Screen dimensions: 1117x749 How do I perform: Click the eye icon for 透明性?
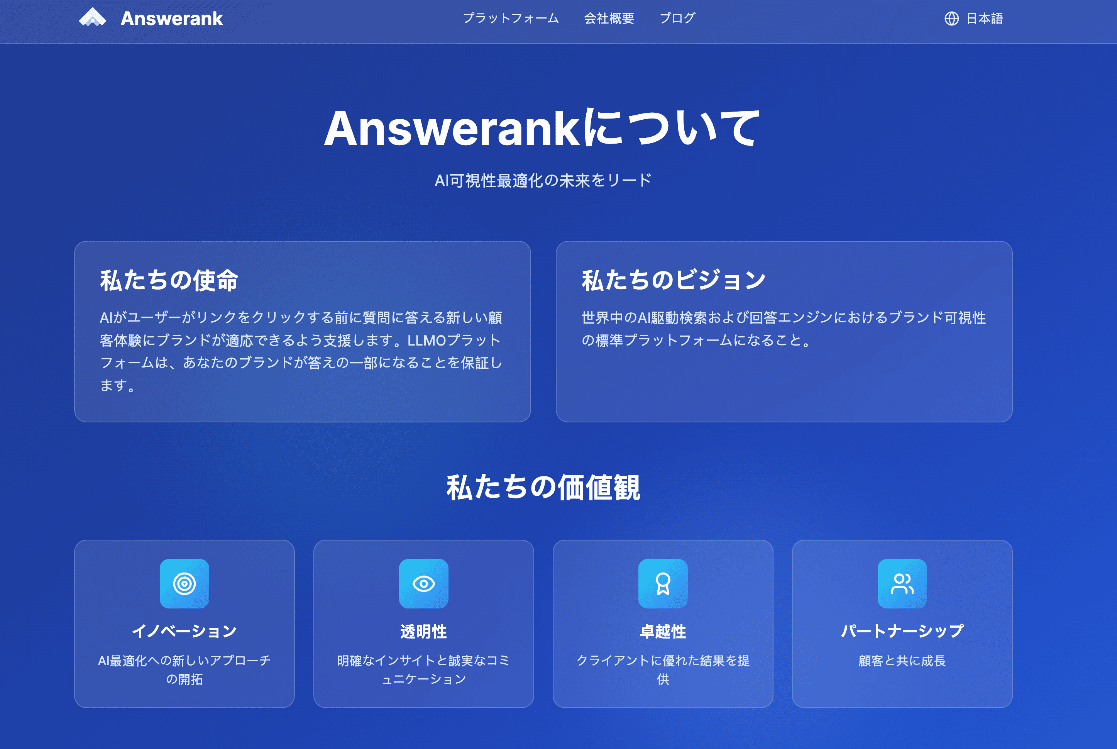pos(423,584)
